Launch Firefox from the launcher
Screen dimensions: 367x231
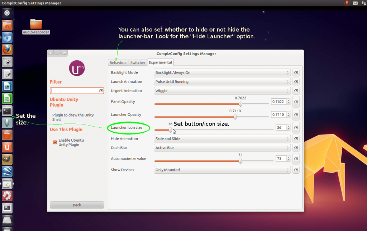tap(7, 49)
